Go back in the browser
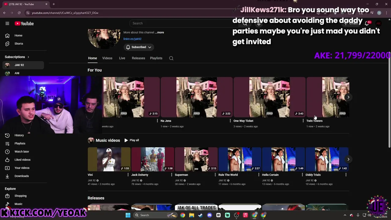This screenshot has height=220, width=391. tap(4, 13)
